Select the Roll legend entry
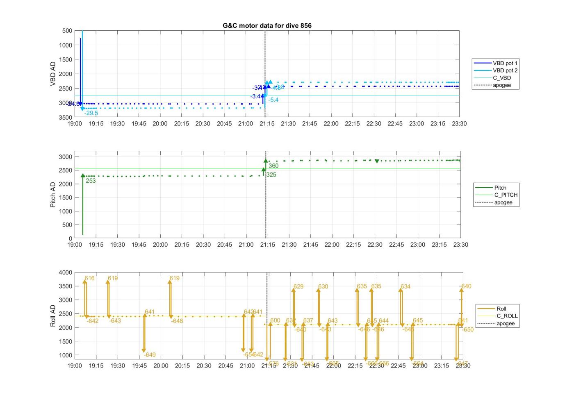 tap(492, 309)
